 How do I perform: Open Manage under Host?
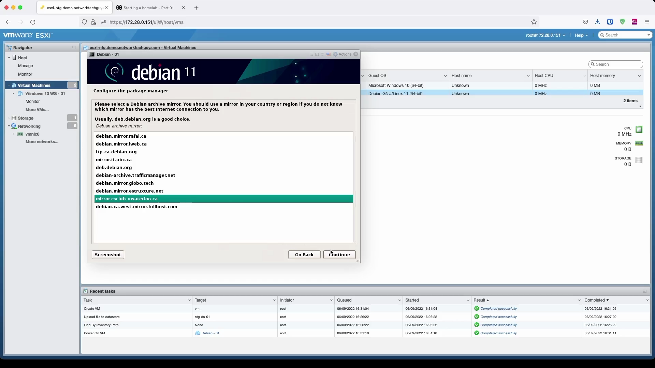[x=26, y=66]
